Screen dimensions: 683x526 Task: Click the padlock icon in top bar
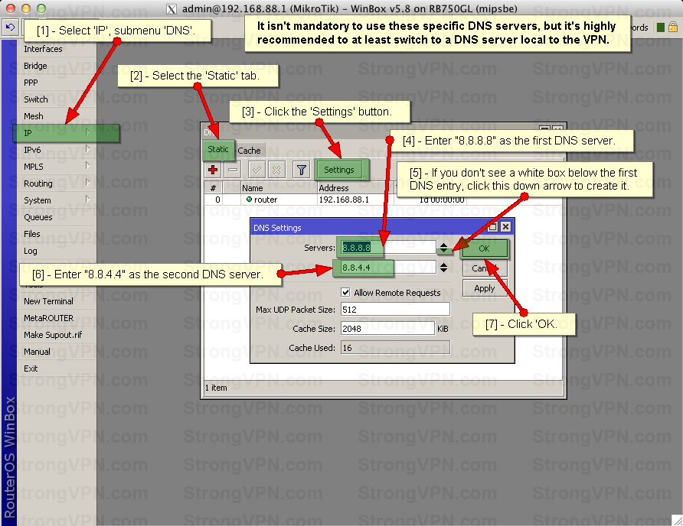click(x=673, y=27)
